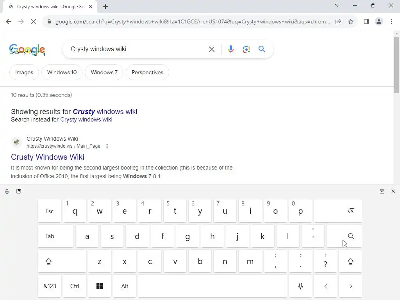Tap the a key
Image resolution: width=400 pixels, height=300 pixels.
point(87,236)
